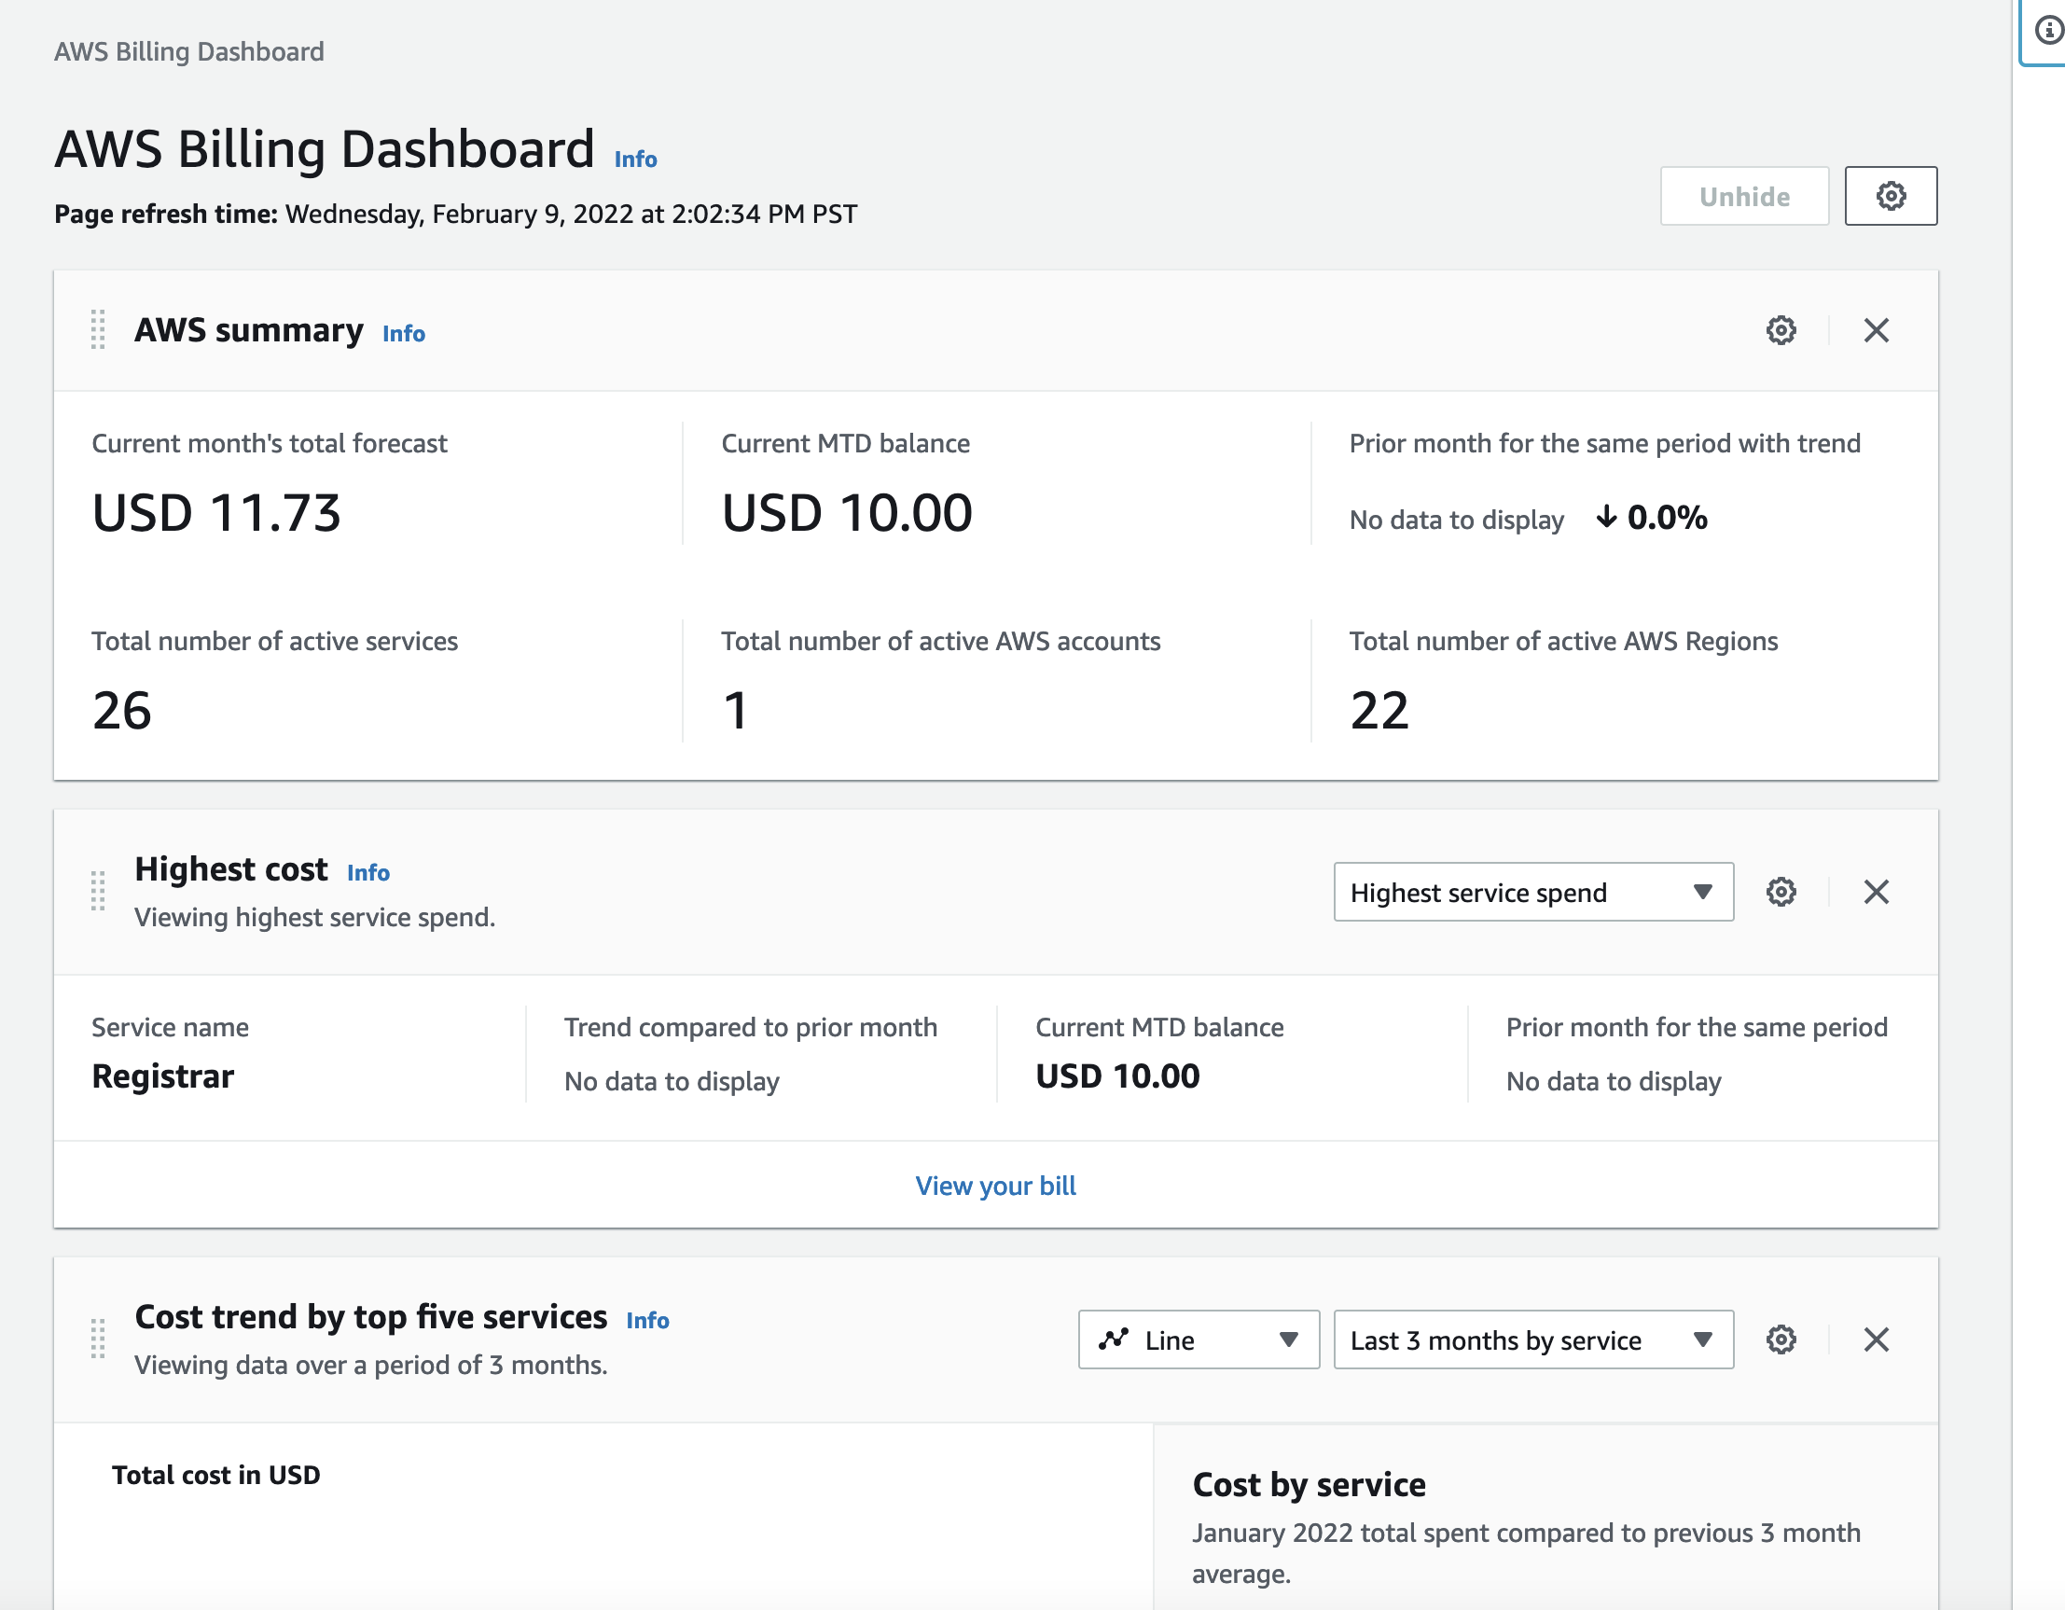Open Info link beside Cost trend heading
The width and height of the screenshot is (2065, 1610).
[647, 1321]
